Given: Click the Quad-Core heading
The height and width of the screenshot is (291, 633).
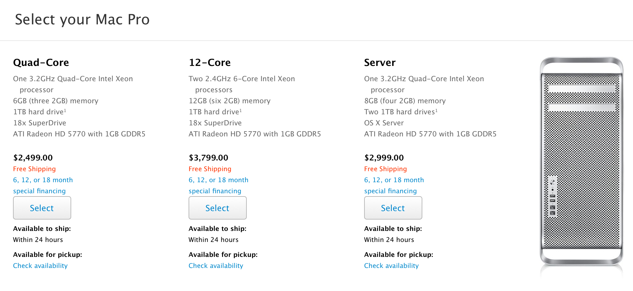Looking at the screenshot, I should pos(41,62).
